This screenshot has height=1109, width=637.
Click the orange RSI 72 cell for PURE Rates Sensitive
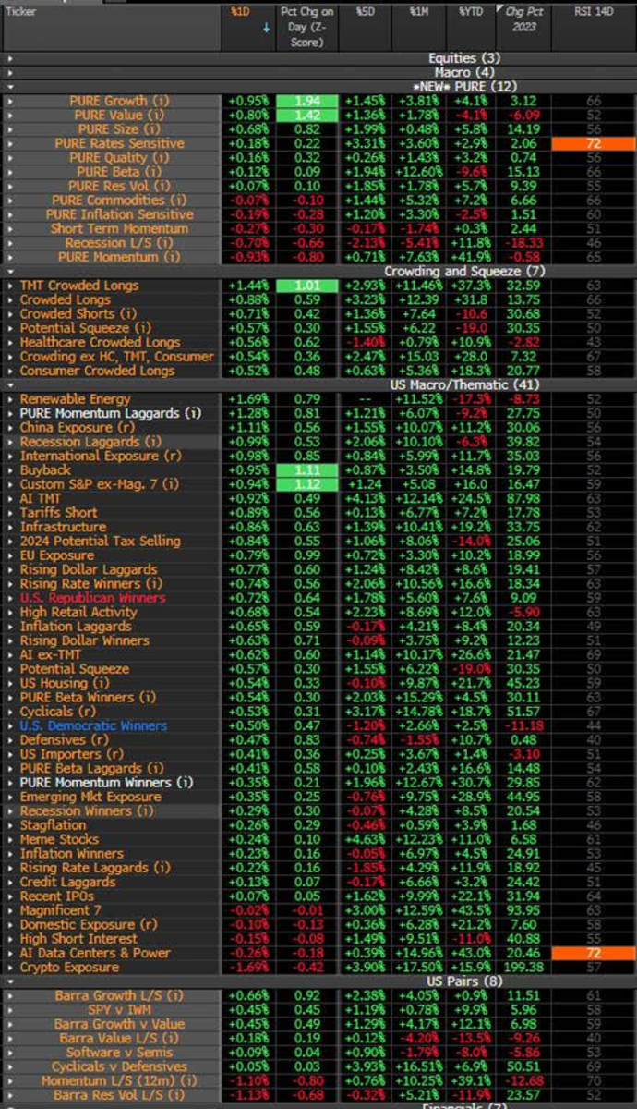(594, 143)
